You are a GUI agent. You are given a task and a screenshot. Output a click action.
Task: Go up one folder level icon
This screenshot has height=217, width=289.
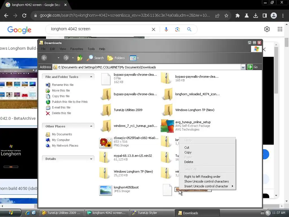pos(80,58)
